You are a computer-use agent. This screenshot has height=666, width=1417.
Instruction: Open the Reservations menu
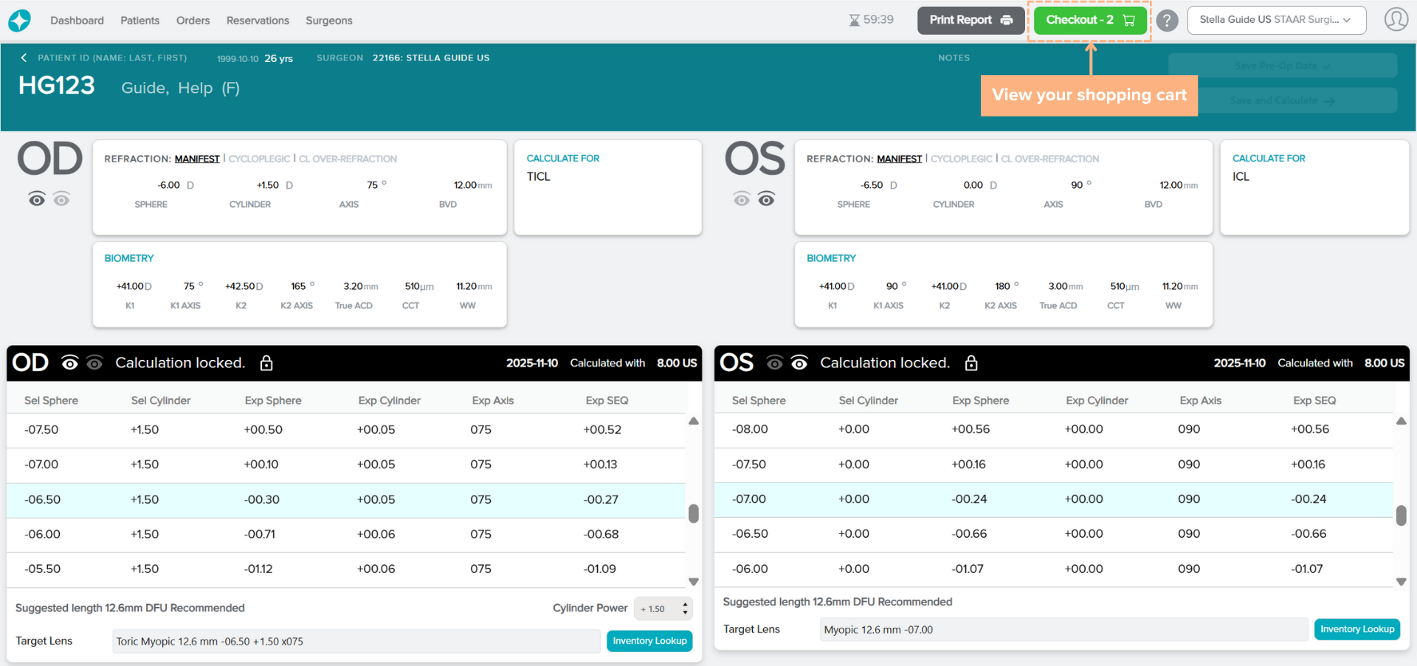click(258, 21)
